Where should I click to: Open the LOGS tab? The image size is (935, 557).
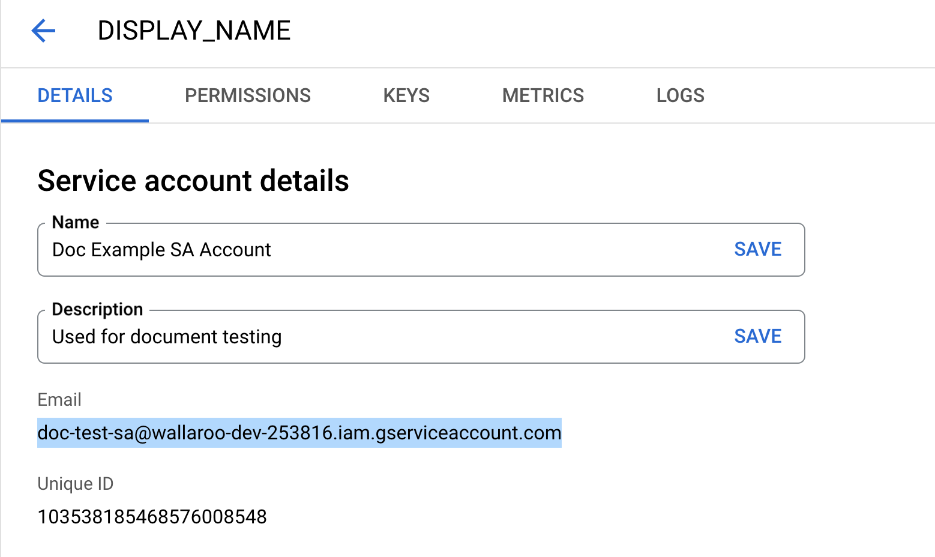pos(680,95)
